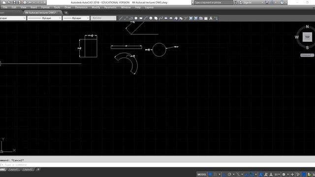Click the keyword search box
315x177 pixels.
(213, 2)
